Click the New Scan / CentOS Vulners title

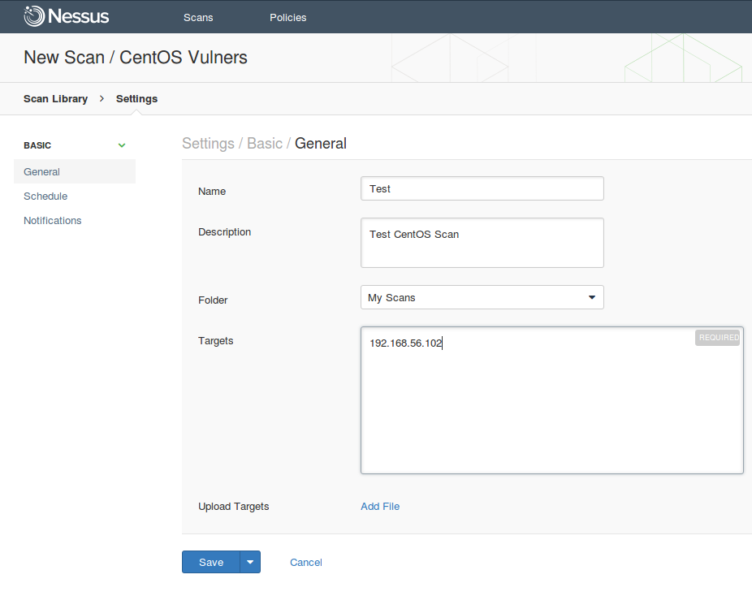pos(136,58)
